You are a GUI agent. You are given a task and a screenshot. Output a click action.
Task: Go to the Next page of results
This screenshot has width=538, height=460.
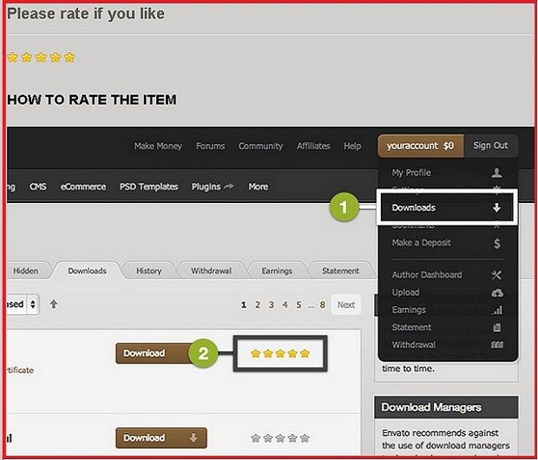(x=345, y=305)
